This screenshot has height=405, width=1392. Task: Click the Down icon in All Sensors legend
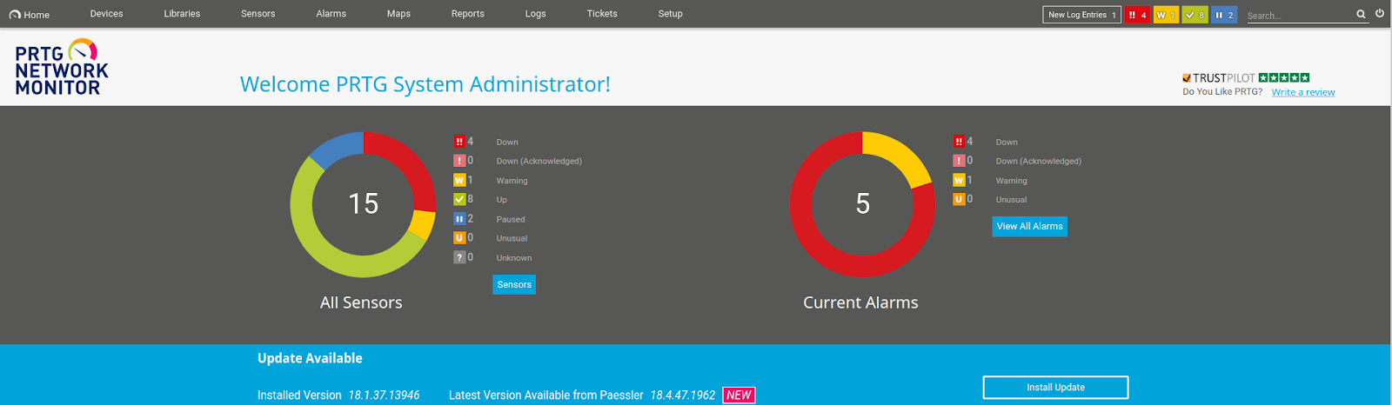point(458,142)
